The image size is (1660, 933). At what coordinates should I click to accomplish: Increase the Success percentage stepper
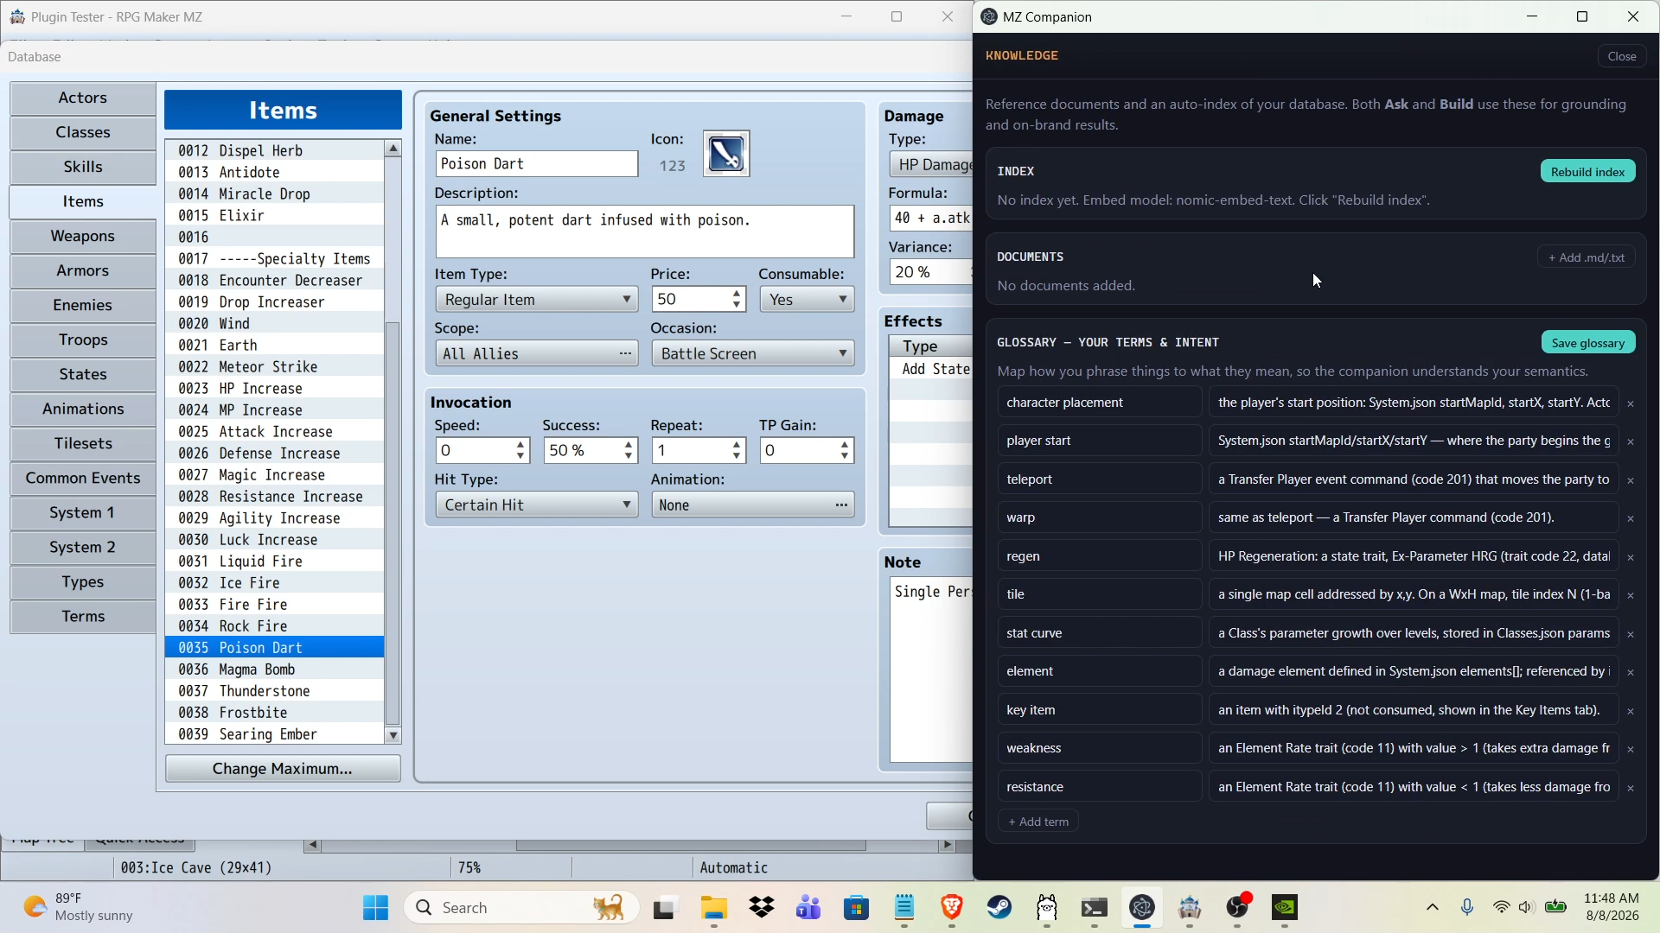[x=629, y=445]
